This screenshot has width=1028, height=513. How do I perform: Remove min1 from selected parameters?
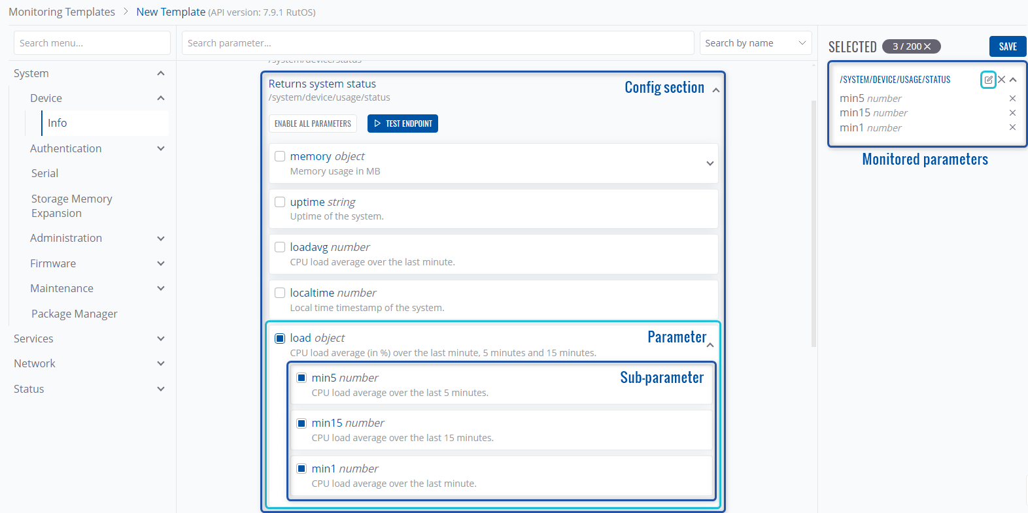point(1012,127)
